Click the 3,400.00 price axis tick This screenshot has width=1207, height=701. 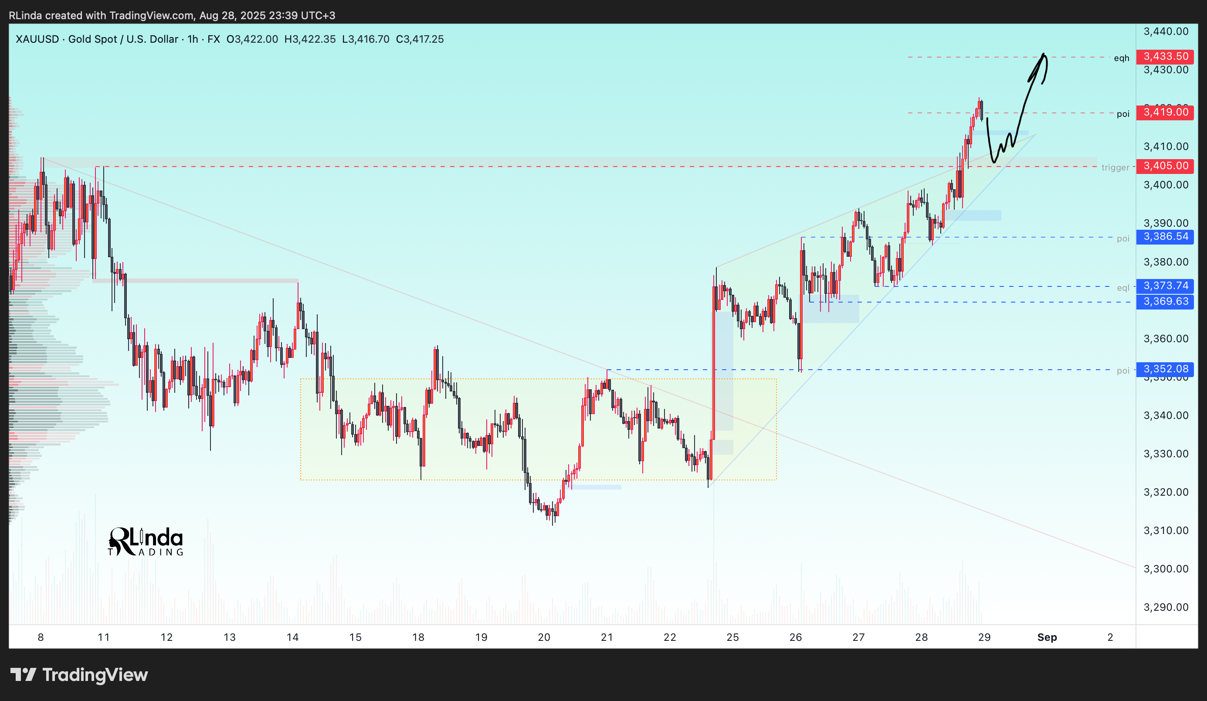click(1166, 185)
